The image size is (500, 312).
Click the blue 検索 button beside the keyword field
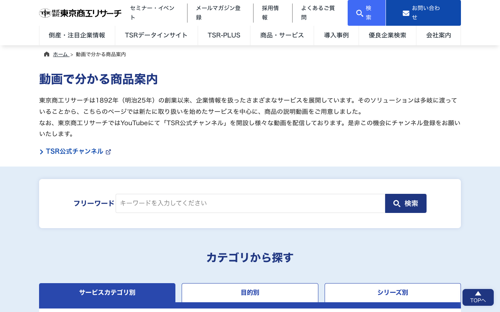pyautogui.click(x=406, y=204)
